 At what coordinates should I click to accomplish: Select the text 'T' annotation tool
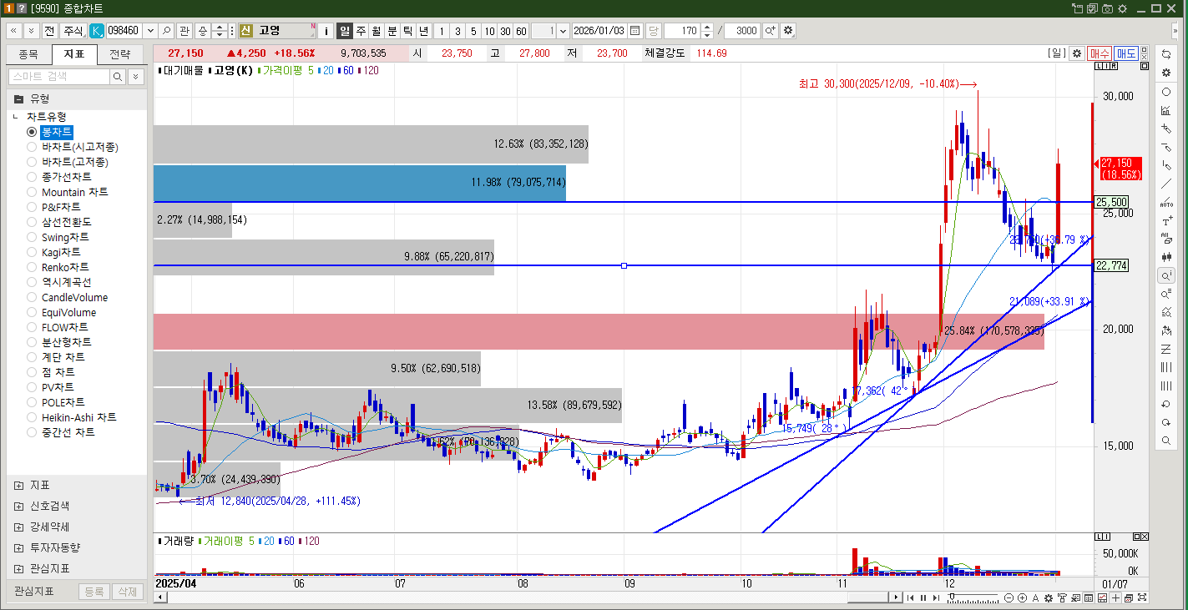[x=1166, y=221]
